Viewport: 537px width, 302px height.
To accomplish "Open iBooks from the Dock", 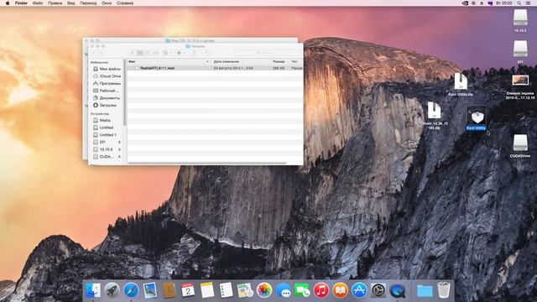I will click(x=340, y=290).
